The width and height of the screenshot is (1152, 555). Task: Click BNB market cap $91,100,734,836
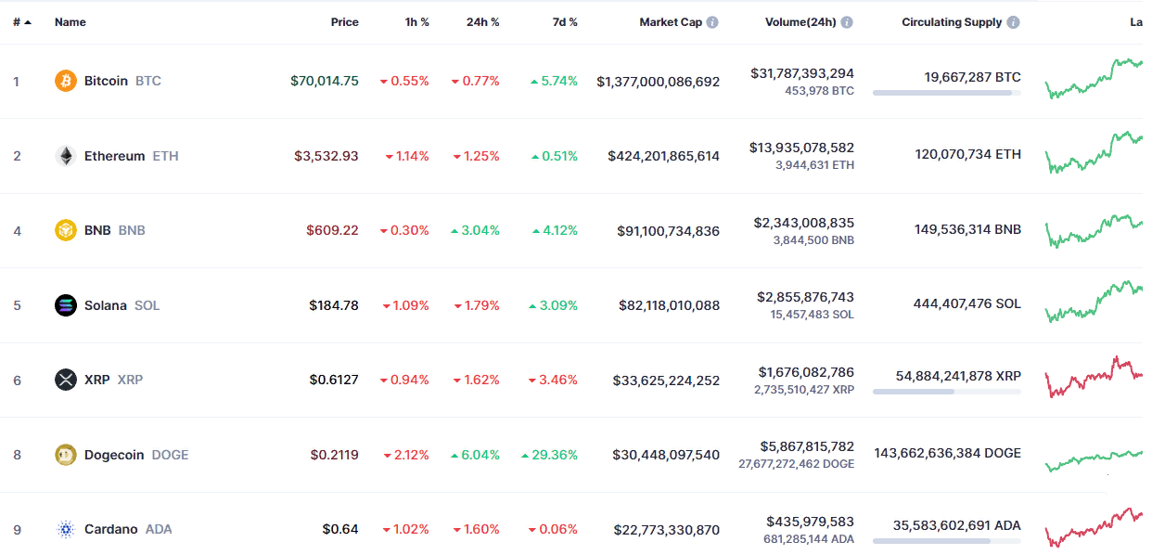669,230
